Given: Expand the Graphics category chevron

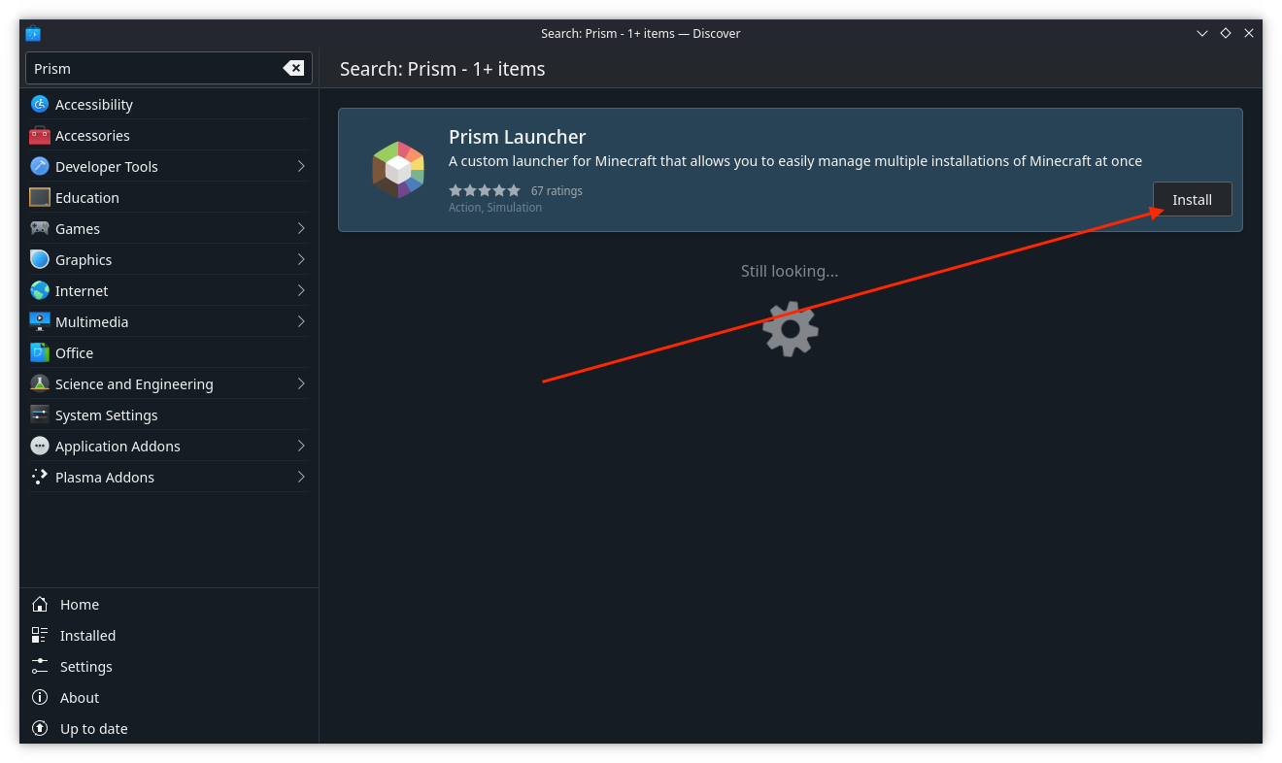Looking at the screenshot, I should pyautogui.click(x=301, y=259).
